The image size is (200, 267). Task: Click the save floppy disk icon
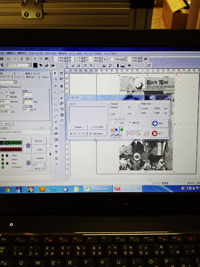(2, 59)
